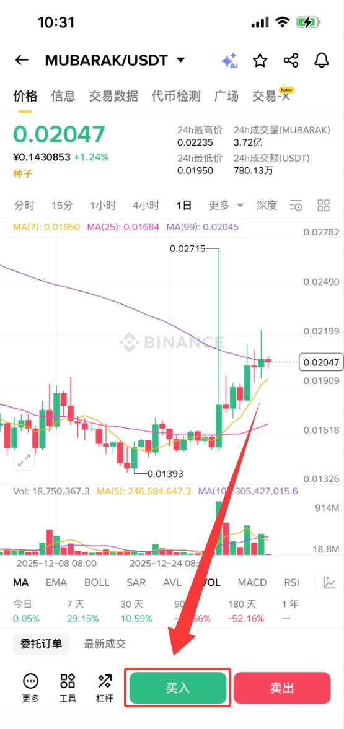344x729 pixels.
Task: Toggle the VOL indicator
Action: click(x=210, y=583)
